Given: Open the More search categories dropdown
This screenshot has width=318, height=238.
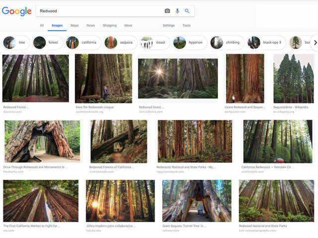Looking at the screenshot, I should click(x=128, y=25).
